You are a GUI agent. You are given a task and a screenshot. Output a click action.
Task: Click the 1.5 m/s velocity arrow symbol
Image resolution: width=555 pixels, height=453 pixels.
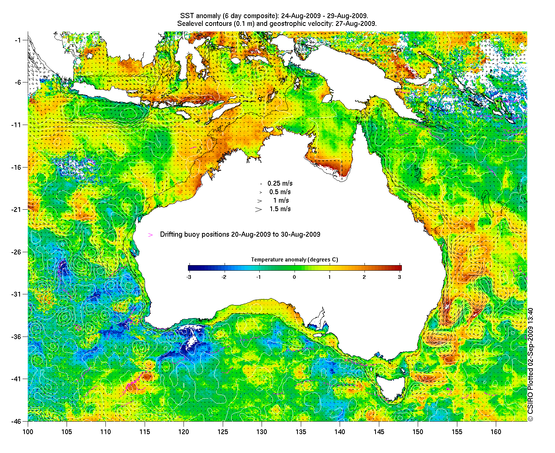[x=259, y=209]
